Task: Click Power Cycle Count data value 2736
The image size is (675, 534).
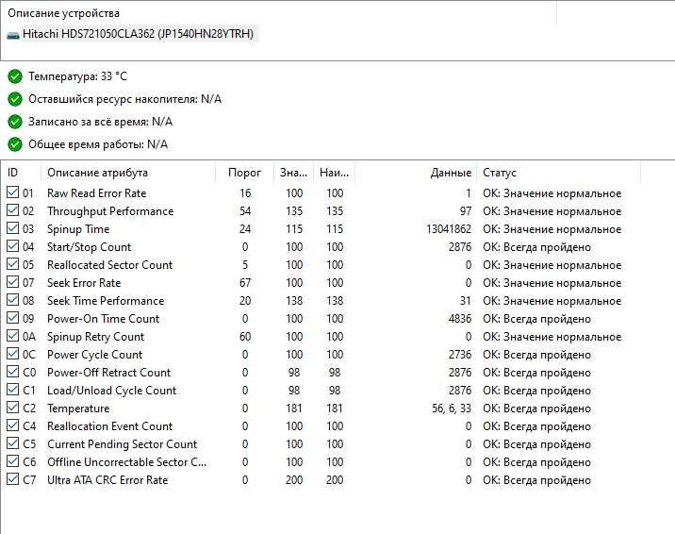Action: click(x=460, y=355)
